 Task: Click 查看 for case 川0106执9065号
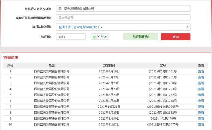click(x=201, y=107)
